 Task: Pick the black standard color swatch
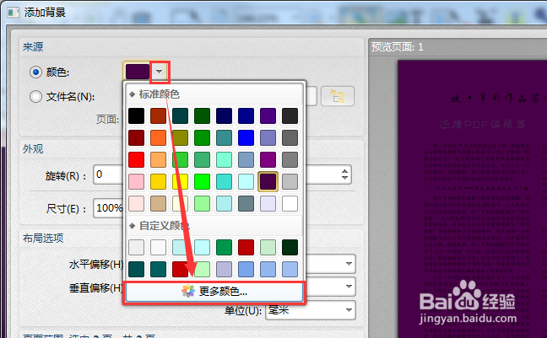coord(137,116)
